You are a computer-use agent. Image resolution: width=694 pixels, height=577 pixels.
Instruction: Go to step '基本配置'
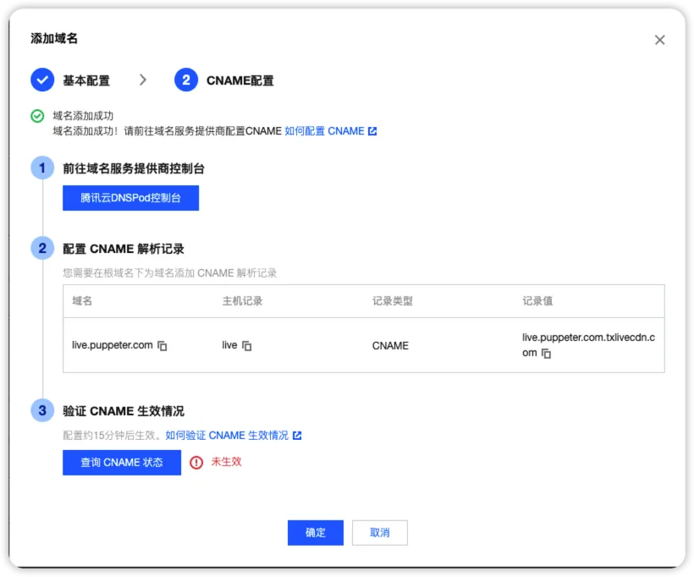coord(86,80)
